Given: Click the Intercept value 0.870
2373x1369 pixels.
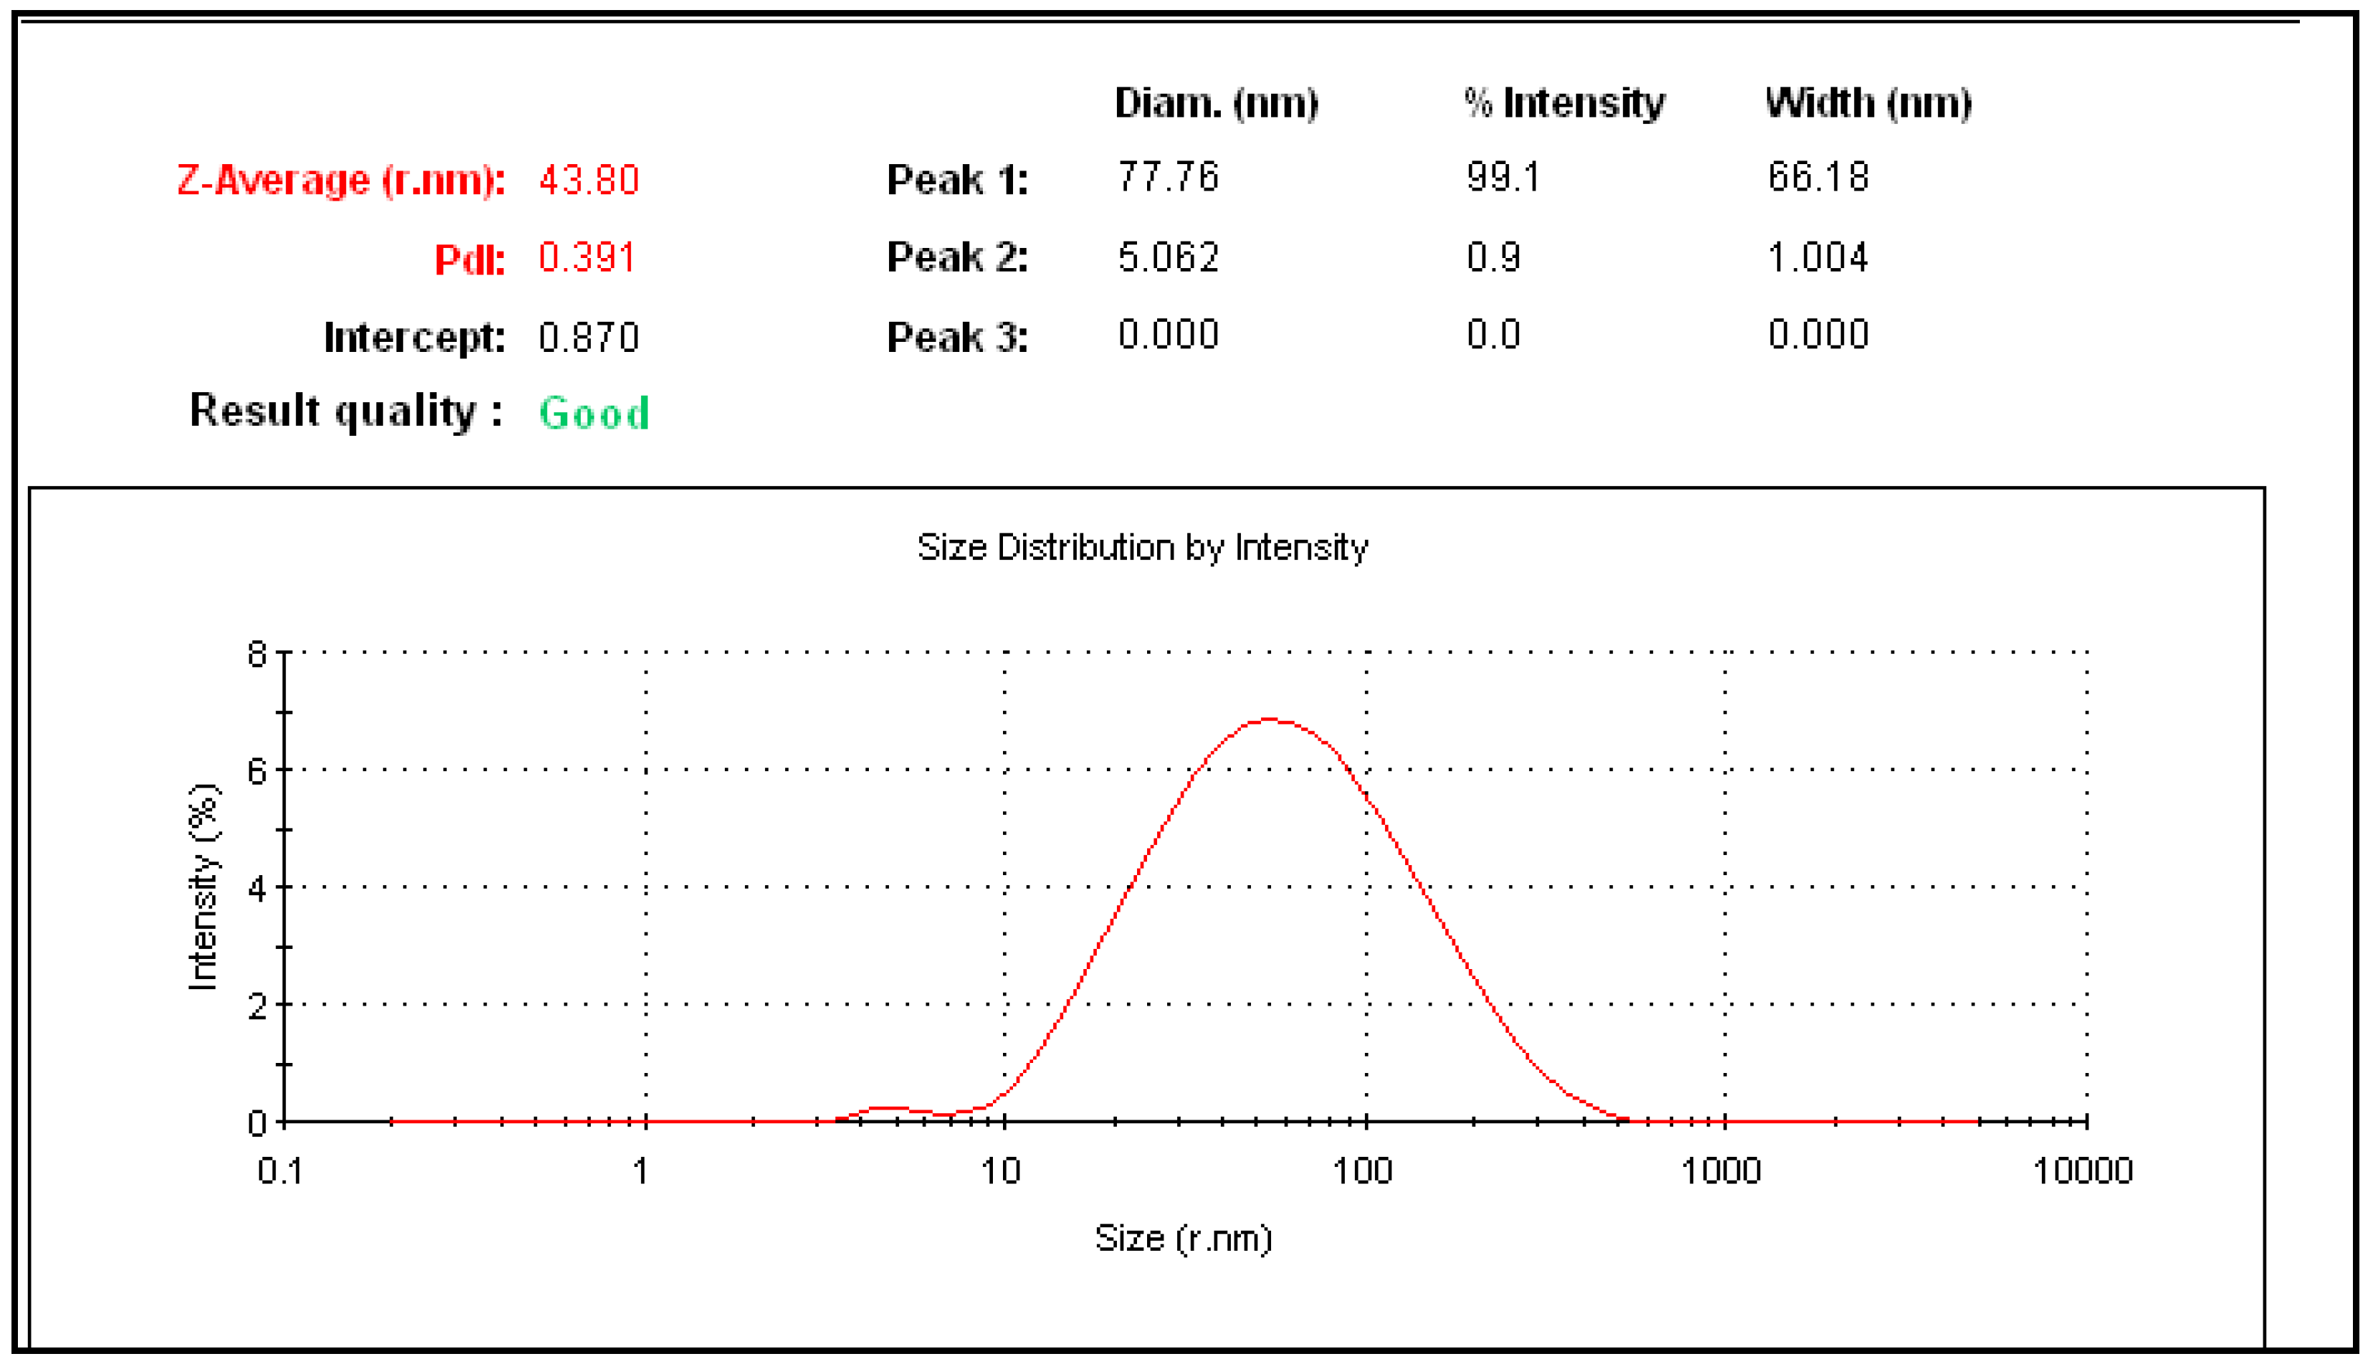Looking at the screenshot, I should 589,338.
